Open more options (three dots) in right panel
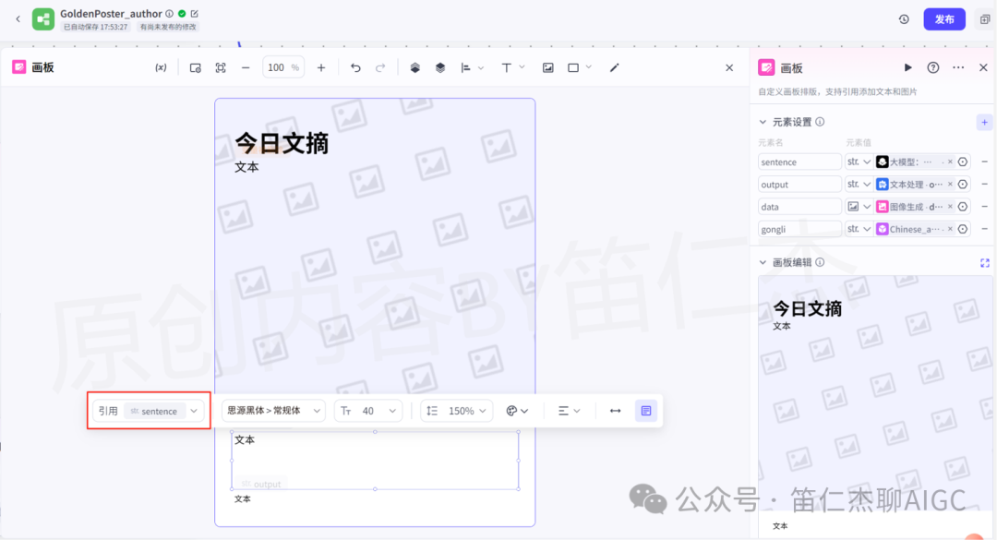The height and width of the screenshot is (540, 997). pos(958,67)
